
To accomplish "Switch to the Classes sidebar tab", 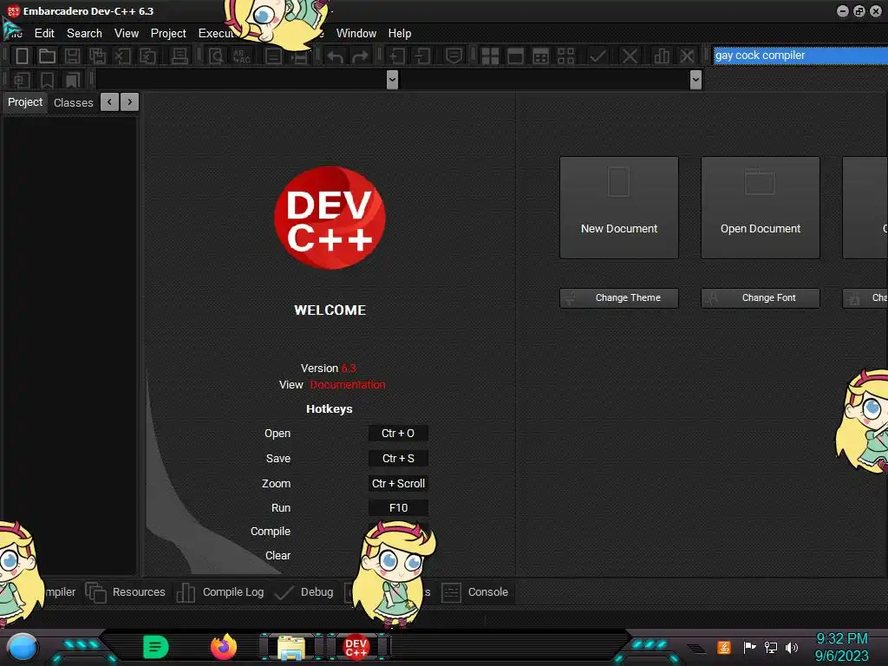I will pyautogui.click(x=73, y=102).
